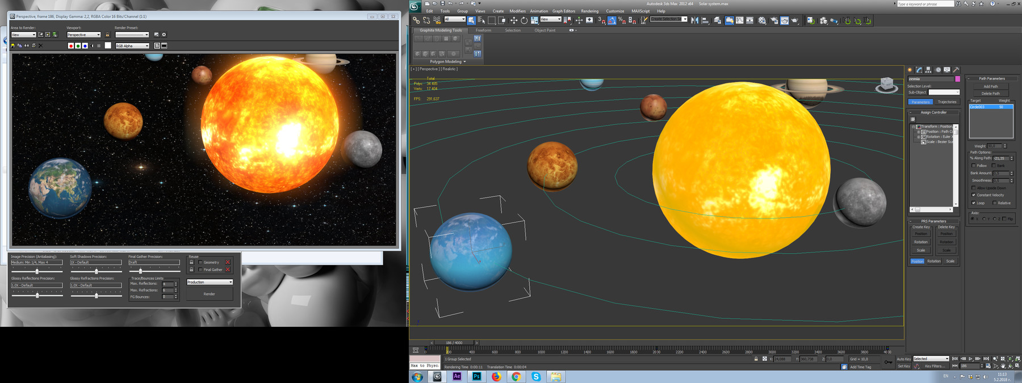Toggle the viewport lock icon in render window

[107, 35]
